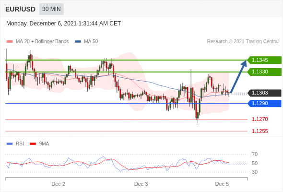Select the blue 1.1290 pivot label

coord(264,103)
